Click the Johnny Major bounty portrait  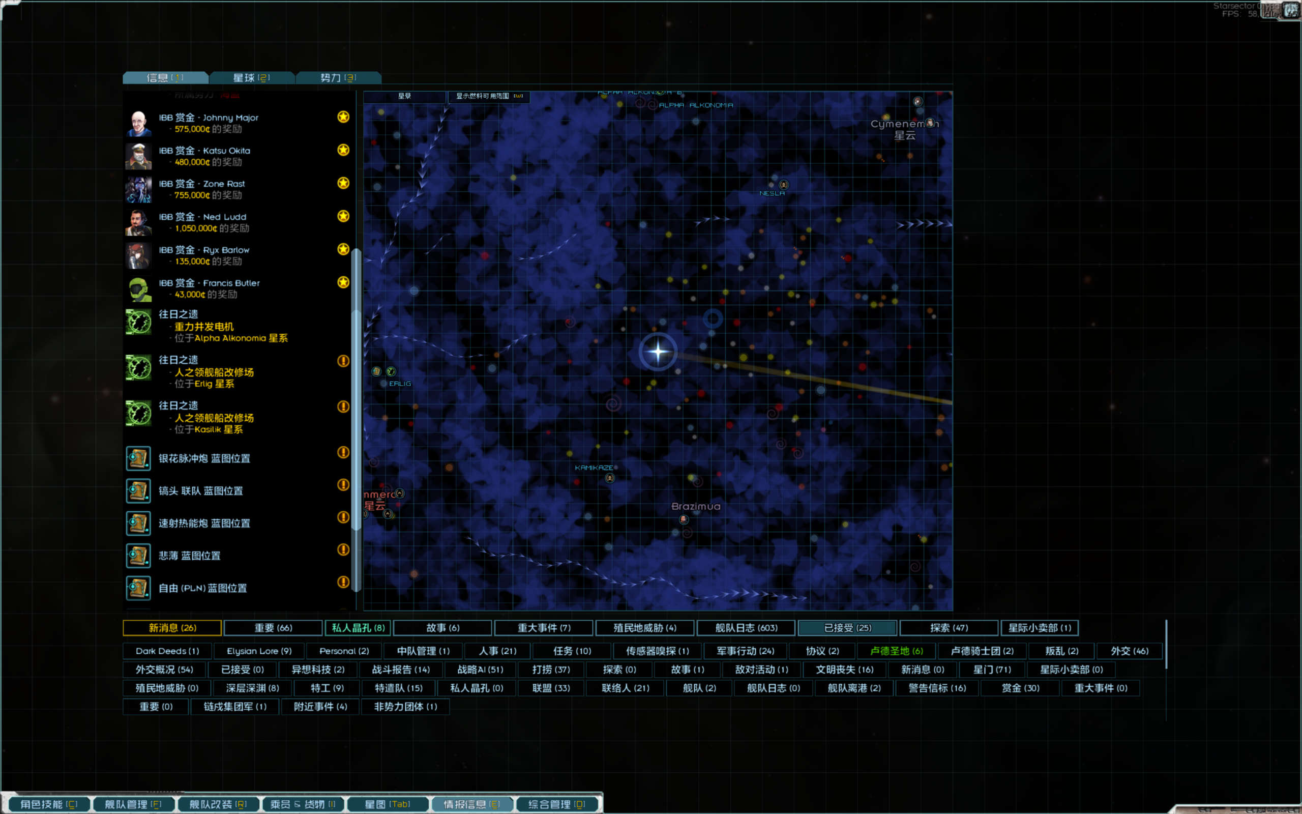(138, 123)
